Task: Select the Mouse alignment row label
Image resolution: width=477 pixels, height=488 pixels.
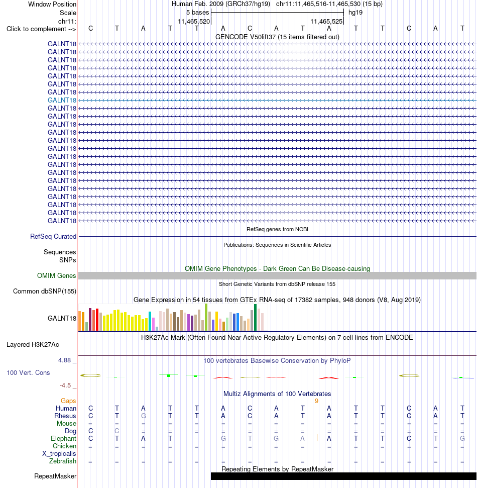Action: point(66,424)
